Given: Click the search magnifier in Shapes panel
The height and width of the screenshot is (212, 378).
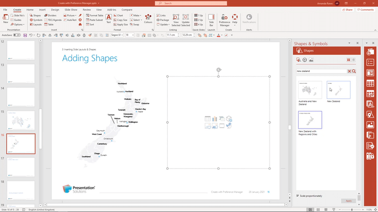Looking at the screenshot, I should [x=354, y=72].
